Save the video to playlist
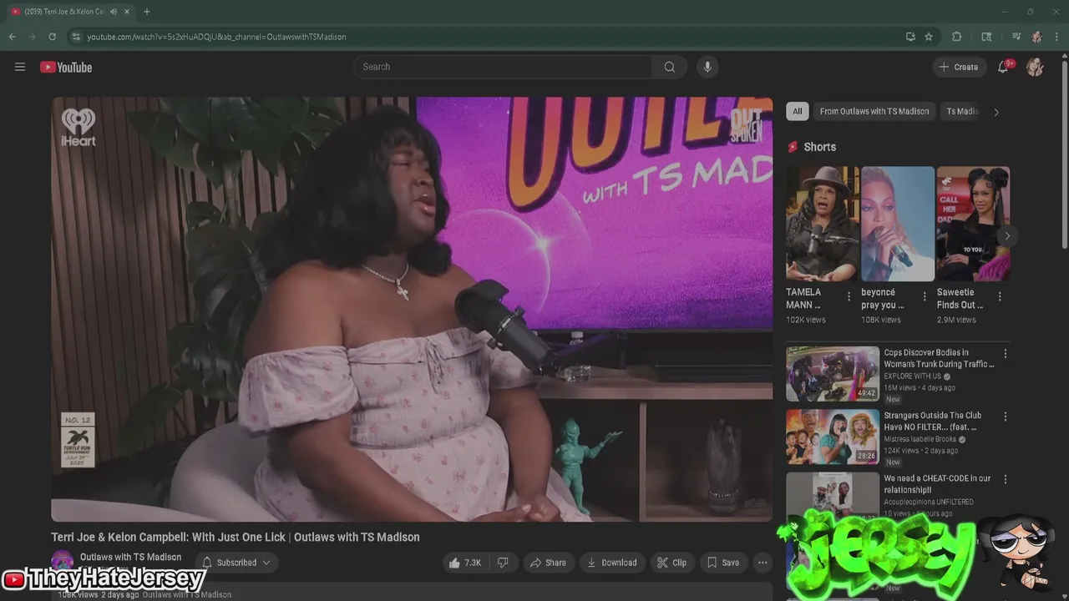 [723, 563]
